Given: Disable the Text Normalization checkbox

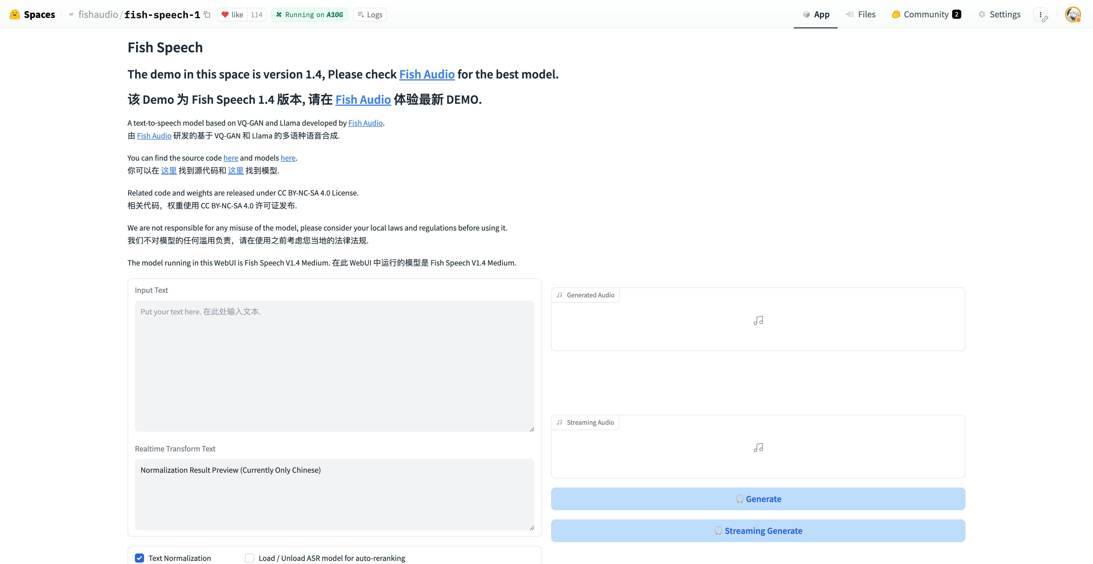Looking at the screenshot, I should click(x=139, y=558).
